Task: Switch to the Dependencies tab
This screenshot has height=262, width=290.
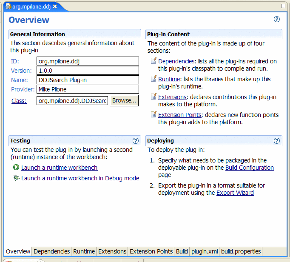Action: [51, 251]
